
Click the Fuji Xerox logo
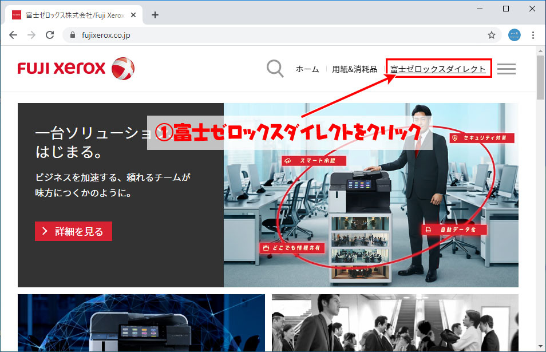pyautogui.click(x=76, y=68)
